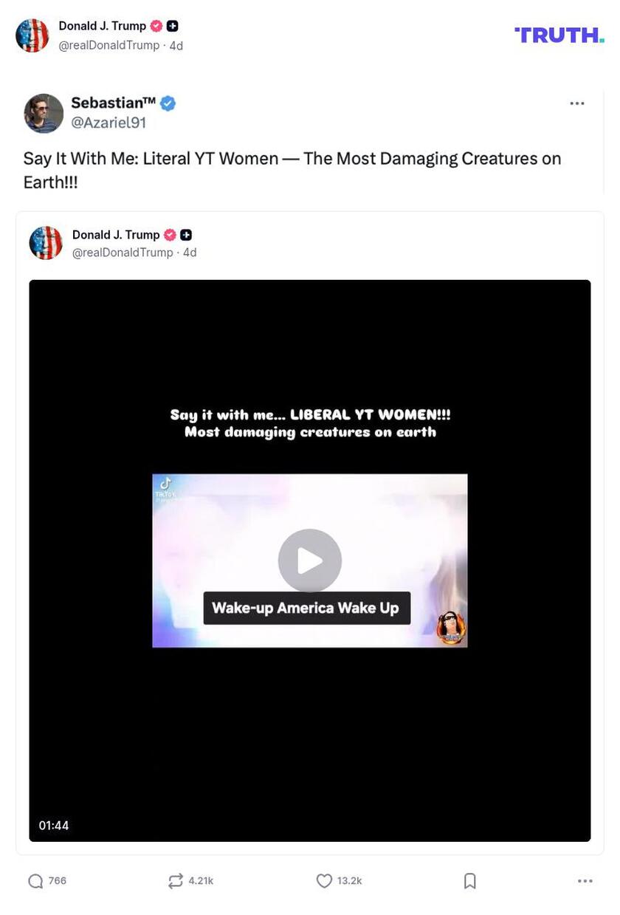Open @Azariel91 handle link
The image size is (620, 915).
point(108,123)
